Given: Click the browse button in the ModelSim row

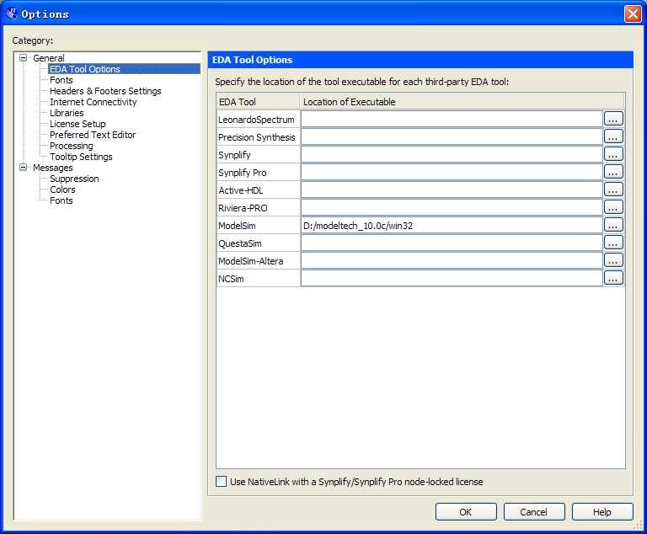Looking at the screenshot, I should 613,226.
